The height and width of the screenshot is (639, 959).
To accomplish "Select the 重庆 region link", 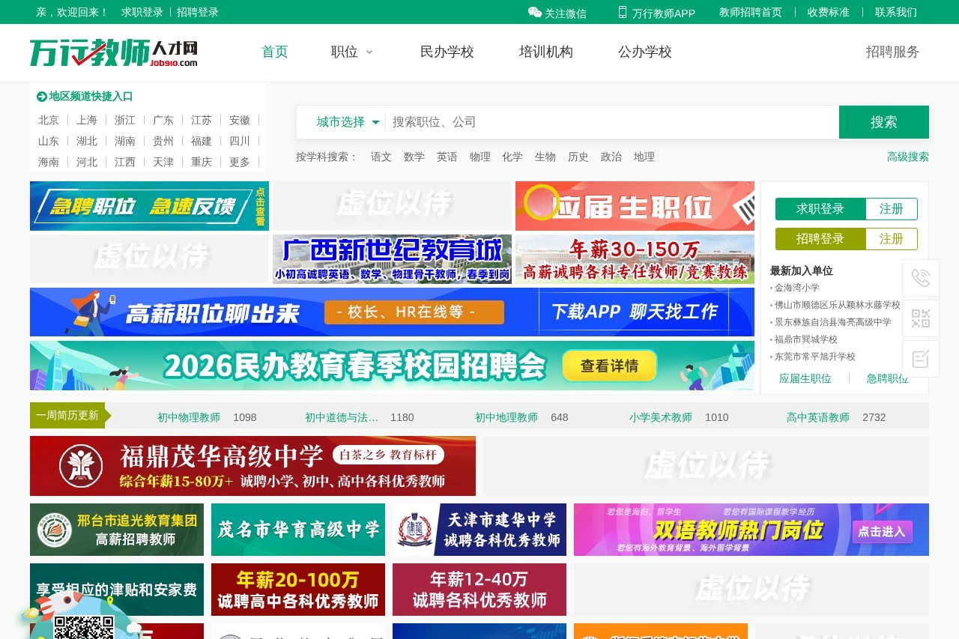I will tap(202, 162).
